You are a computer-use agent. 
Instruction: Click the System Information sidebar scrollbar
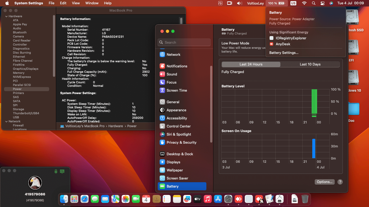tap(54, 46)
